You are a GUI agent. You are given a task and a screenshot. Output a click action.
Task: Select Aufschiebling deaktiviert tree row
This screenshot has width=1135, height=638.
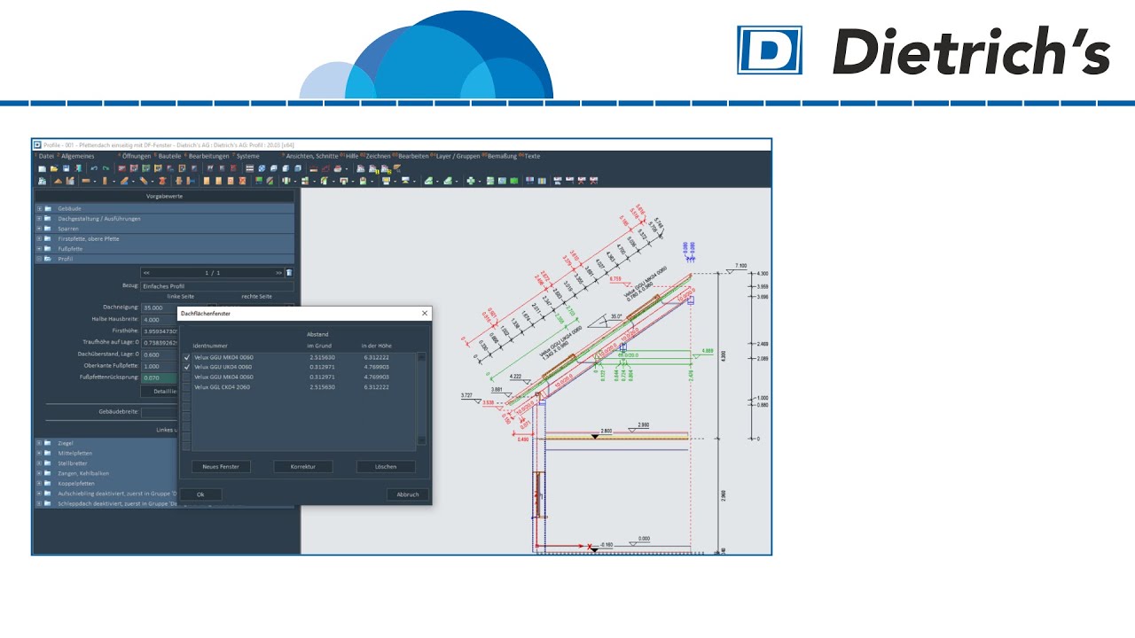106,494
